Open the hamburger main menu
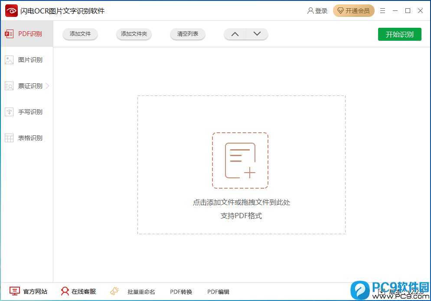Image resolution: width=431 pixels, height=301 pixels. click(x=382, y=11)
